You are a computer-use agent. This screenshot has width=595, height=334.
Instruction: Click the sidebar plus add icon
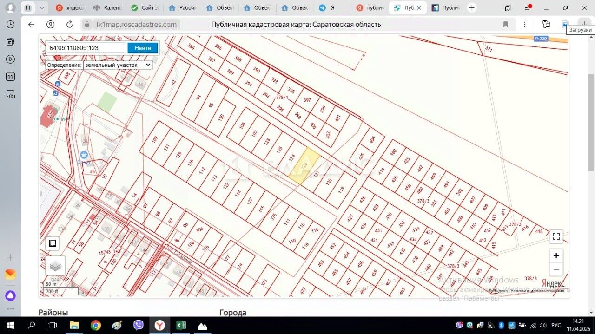10,257
